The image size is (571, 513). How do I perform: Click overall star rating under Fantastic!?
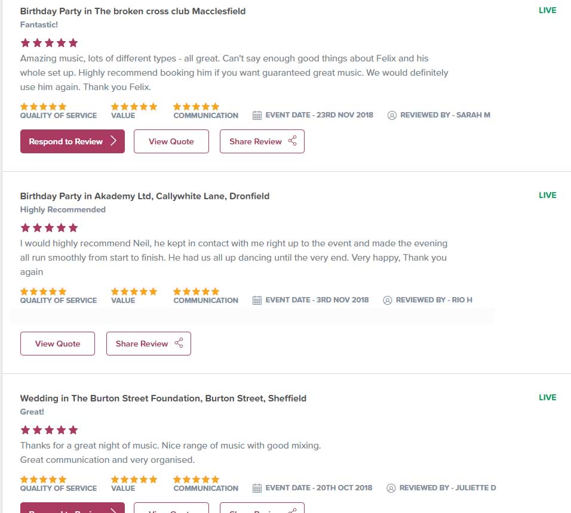point(49,43)
